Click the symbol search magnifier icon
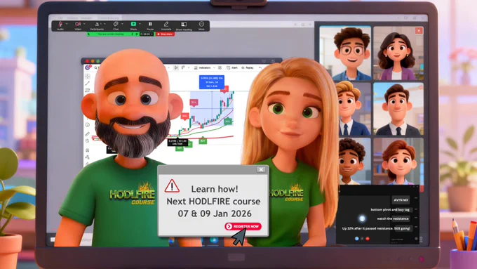Screen dimensions: 477x269 click(x=95, y=67)
